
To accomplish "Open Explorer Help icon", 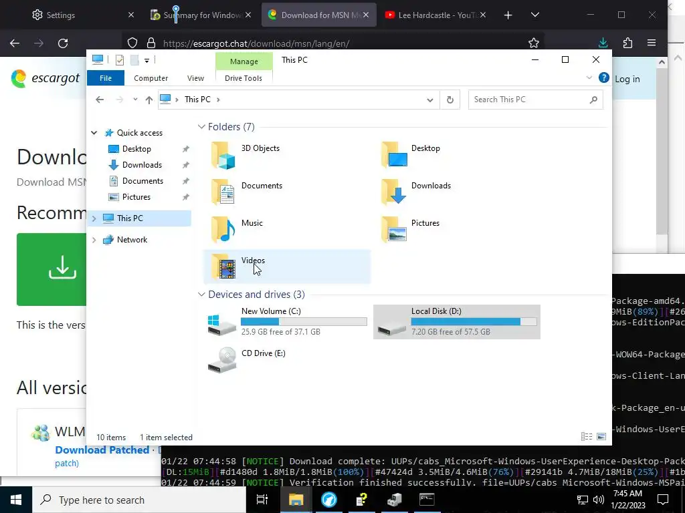I will tap(604, 77).
